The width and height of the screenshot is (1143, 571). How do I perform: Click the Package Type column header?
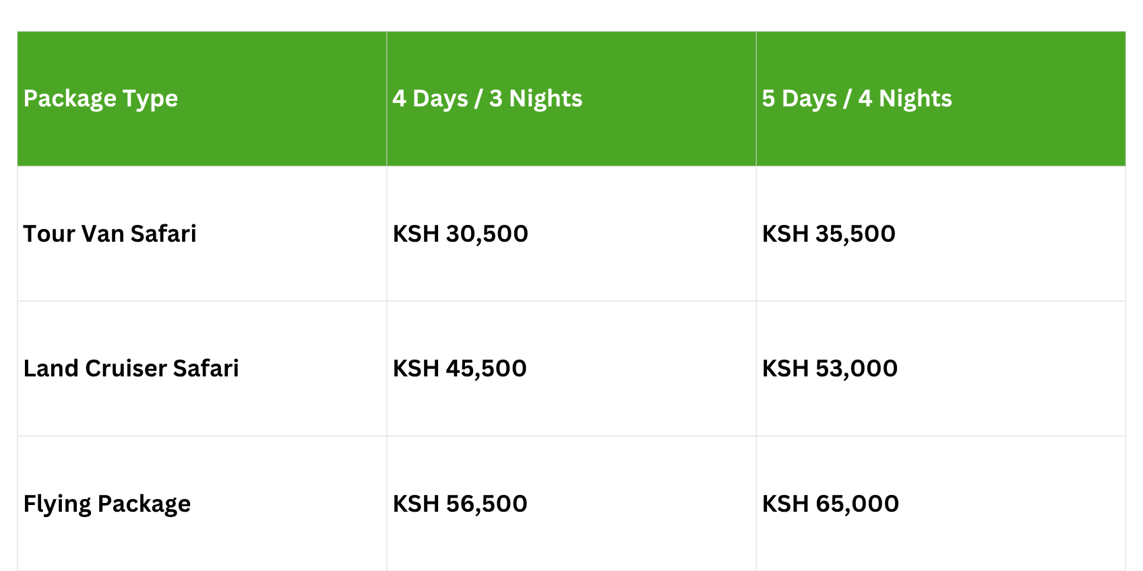(x=100, y=98)
